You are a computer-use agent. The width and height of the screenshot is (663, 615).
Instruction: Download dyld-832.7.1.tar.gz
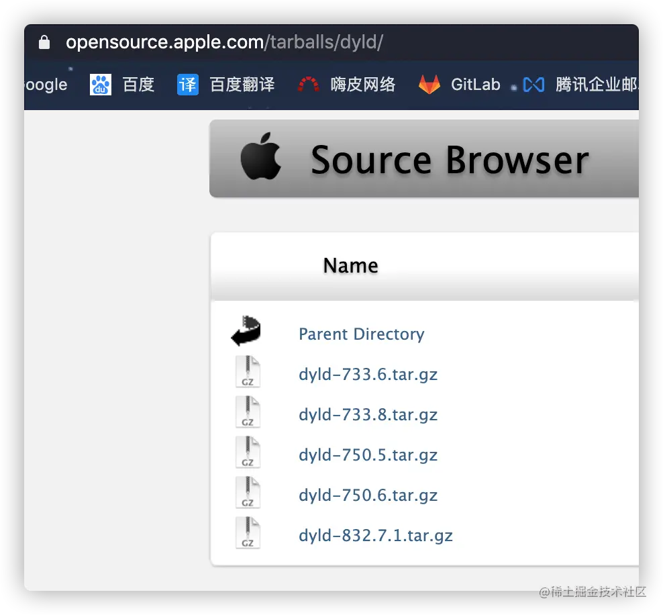pos(376,536)
